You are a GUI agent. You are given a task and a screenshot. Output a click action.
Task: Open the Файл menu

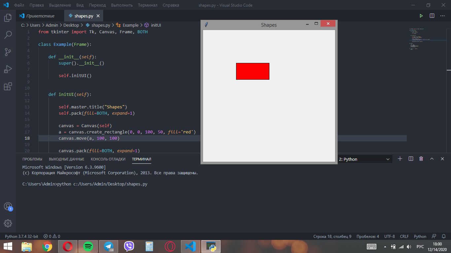(x=19, y=5)
